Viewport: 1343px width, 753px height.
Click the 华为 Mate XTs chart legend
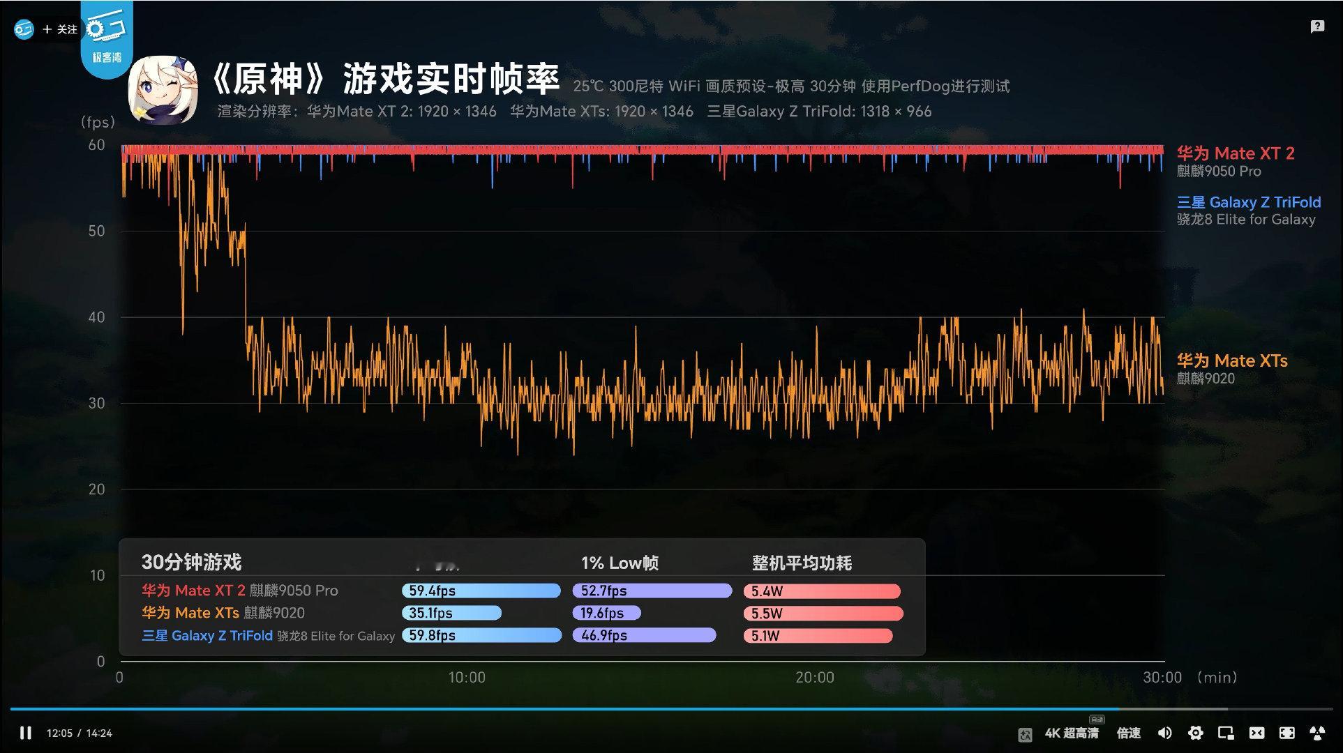[x=1232, y=360]
